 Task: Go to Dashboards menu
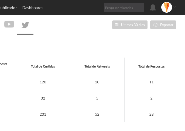(x=33, y=8)
